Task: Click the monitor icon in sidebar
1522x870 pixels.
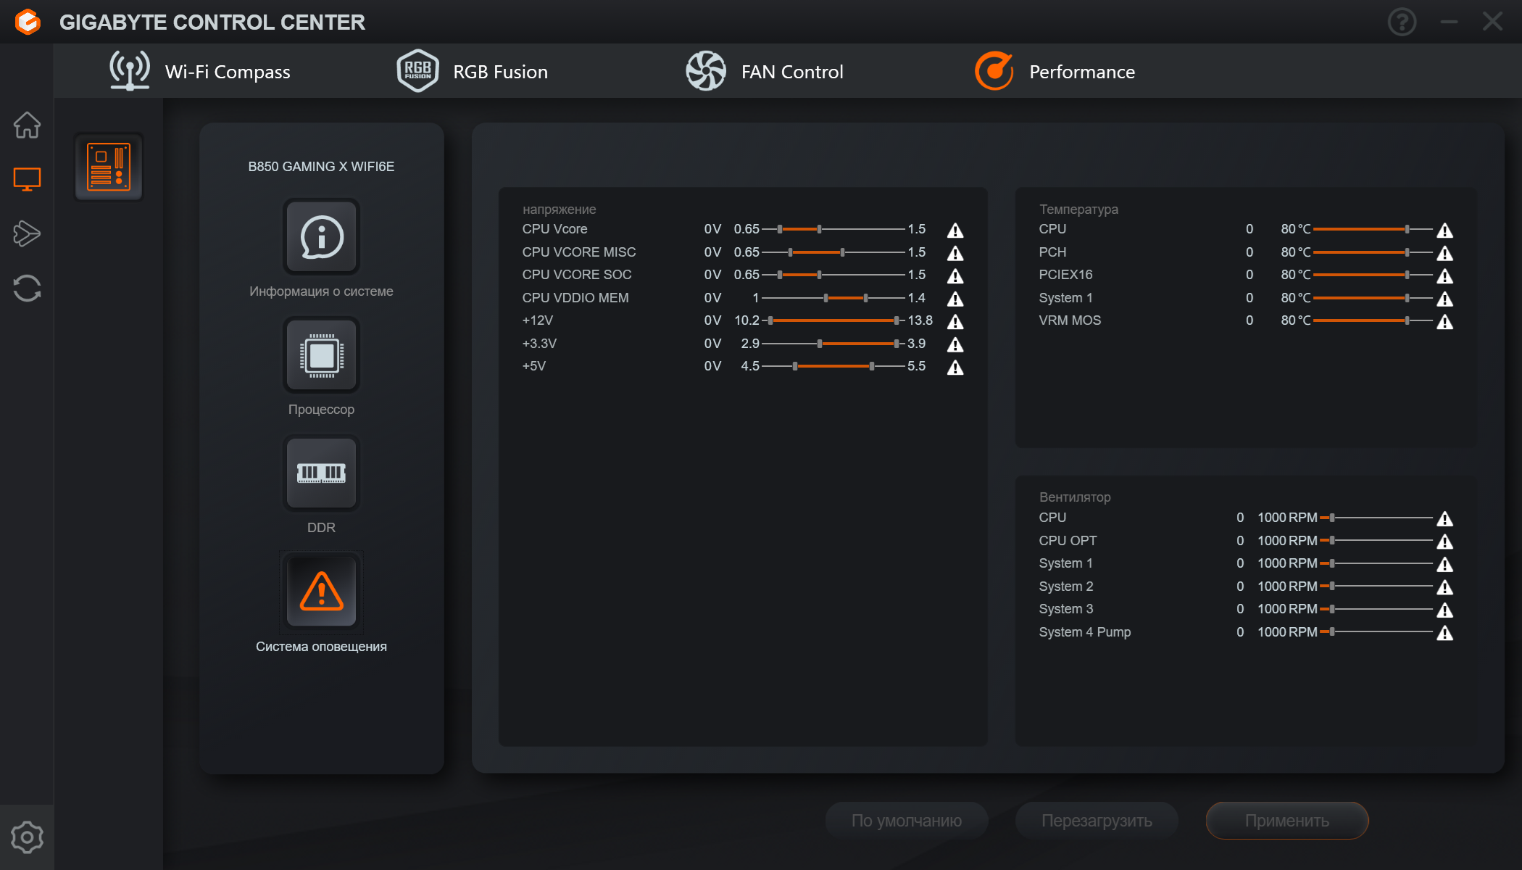Action: (27, 178)
